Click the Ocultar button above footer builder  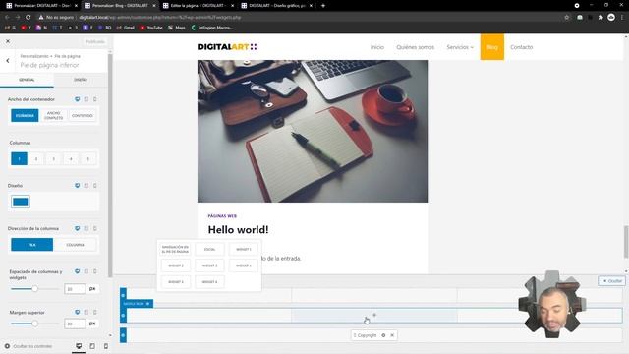(611, 281)
